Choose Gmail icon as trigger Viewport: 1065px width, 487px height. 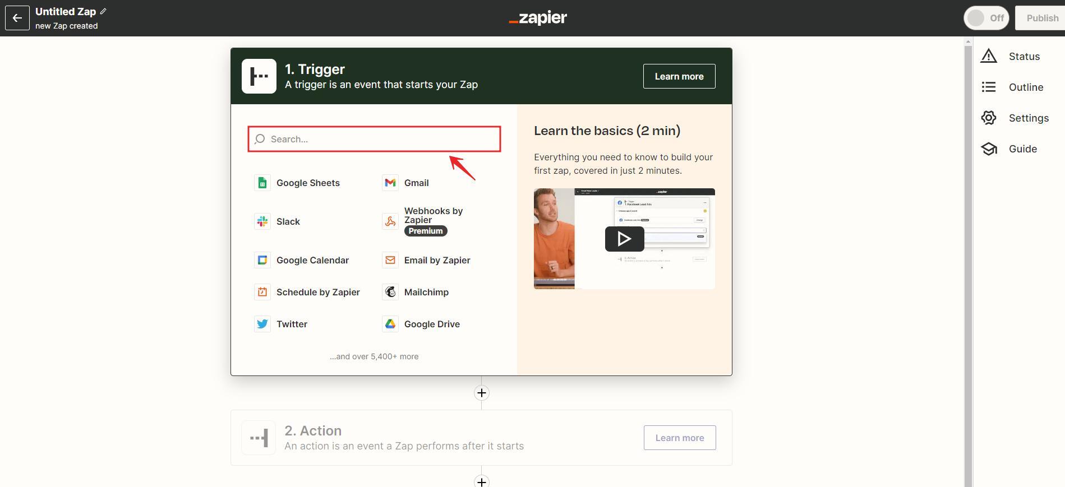[x=390, y=183]
